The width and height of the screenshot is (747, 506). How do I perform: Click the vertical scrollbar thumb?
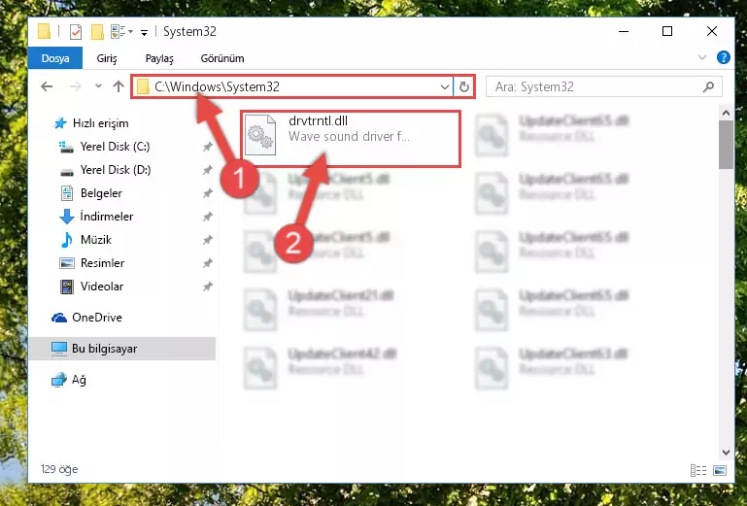[x=726, y=145]
